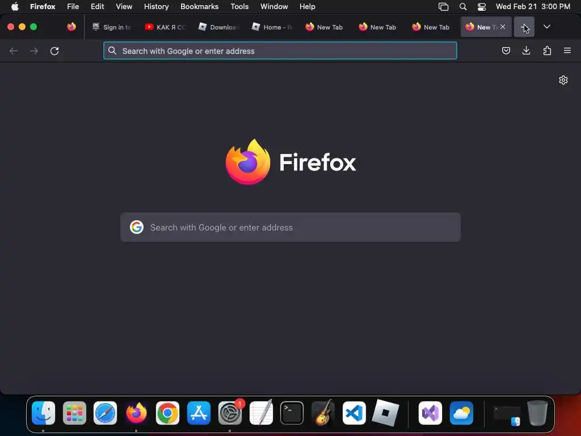
Task: Open the Firefox application menu
Action: (43, 6)
